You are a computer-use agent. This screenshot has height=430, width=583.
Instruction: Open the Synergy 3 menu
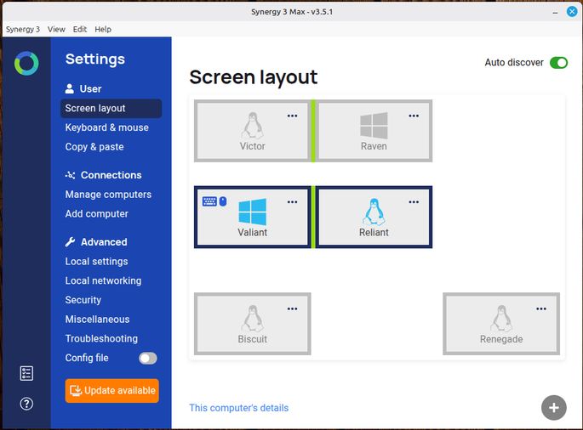point(23,30)
